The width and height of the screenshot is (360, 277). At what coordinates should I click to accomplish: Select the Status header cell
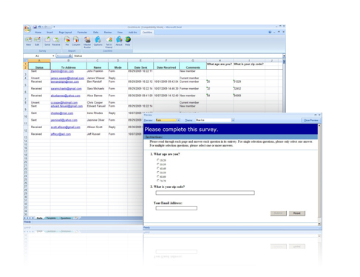tap(39, 66)
